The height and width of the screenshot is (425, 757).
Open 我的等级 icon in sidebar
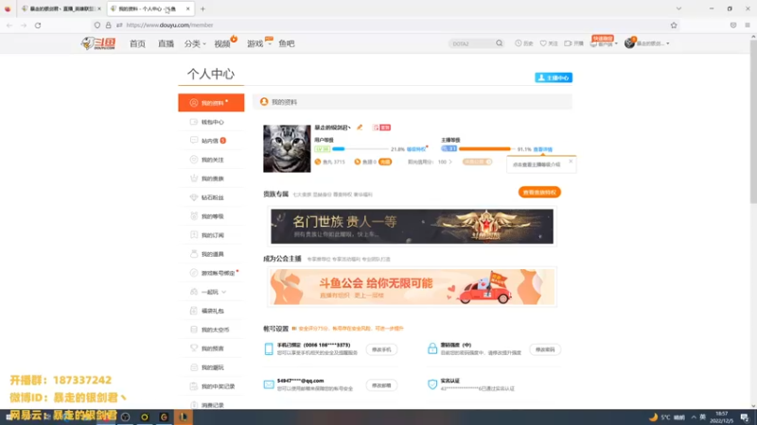194,216
